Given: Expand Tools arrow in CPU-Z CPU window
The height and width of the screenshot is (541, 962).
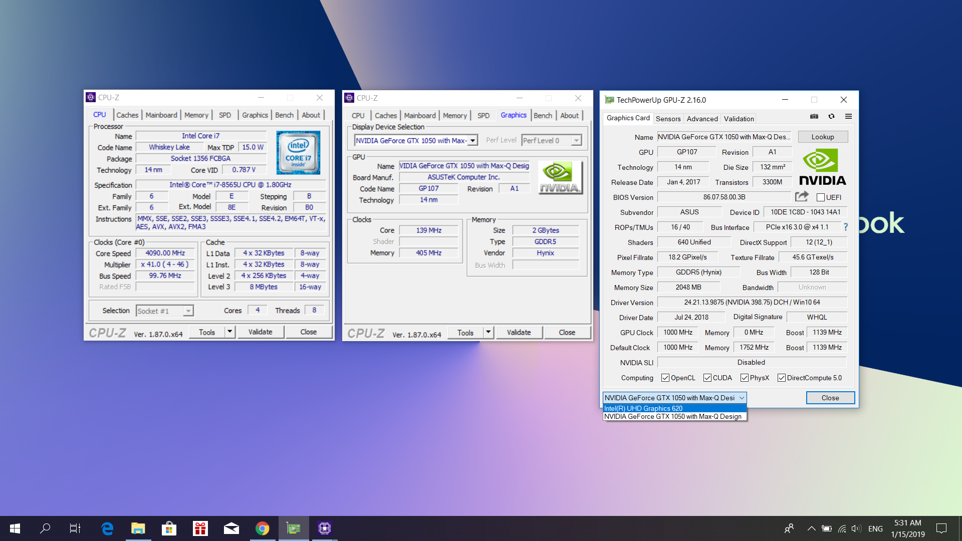Looking at the screenshot, I should (230, 332).
